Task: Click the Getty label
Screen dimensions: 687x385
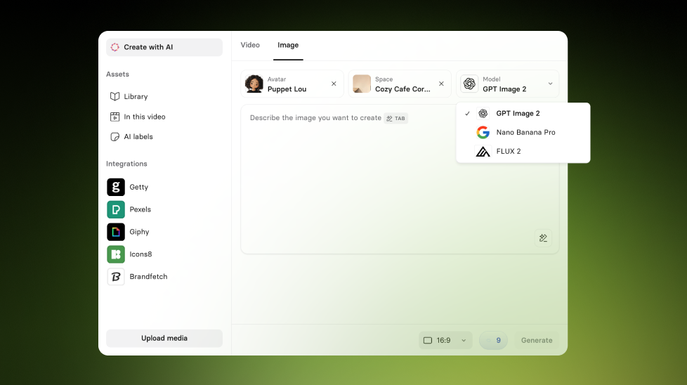Action: pyautogui.click(x=139, y=187)
